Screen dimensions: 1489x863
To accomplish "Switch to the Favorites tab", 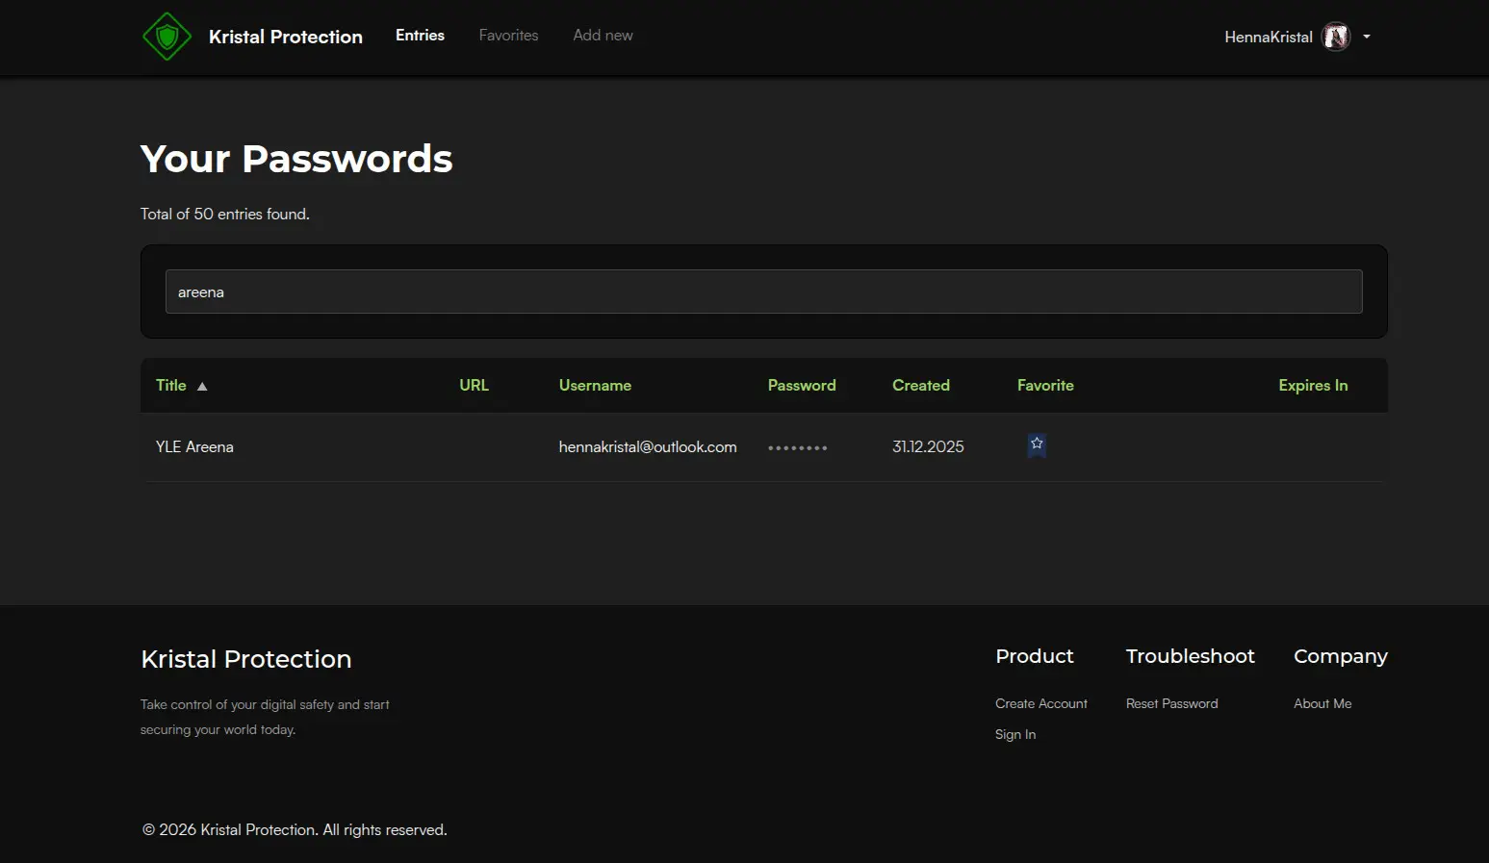I will (508, 36).
